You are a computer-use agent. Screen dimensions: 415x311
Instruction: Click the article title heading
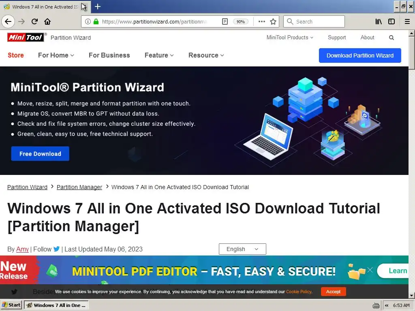coord(194,217)
